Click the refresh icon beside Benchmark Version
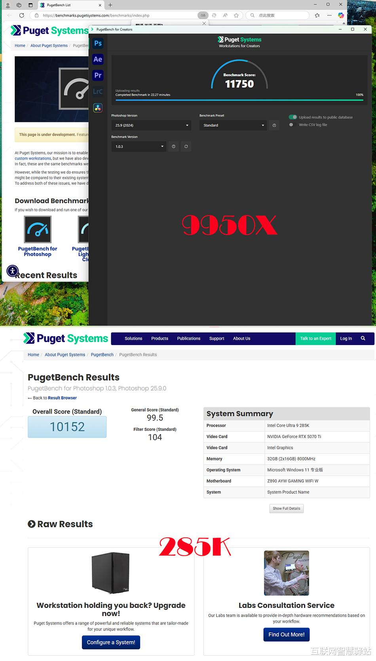The image size is (376, 661). pyautogui.click(x=186, y=147)
